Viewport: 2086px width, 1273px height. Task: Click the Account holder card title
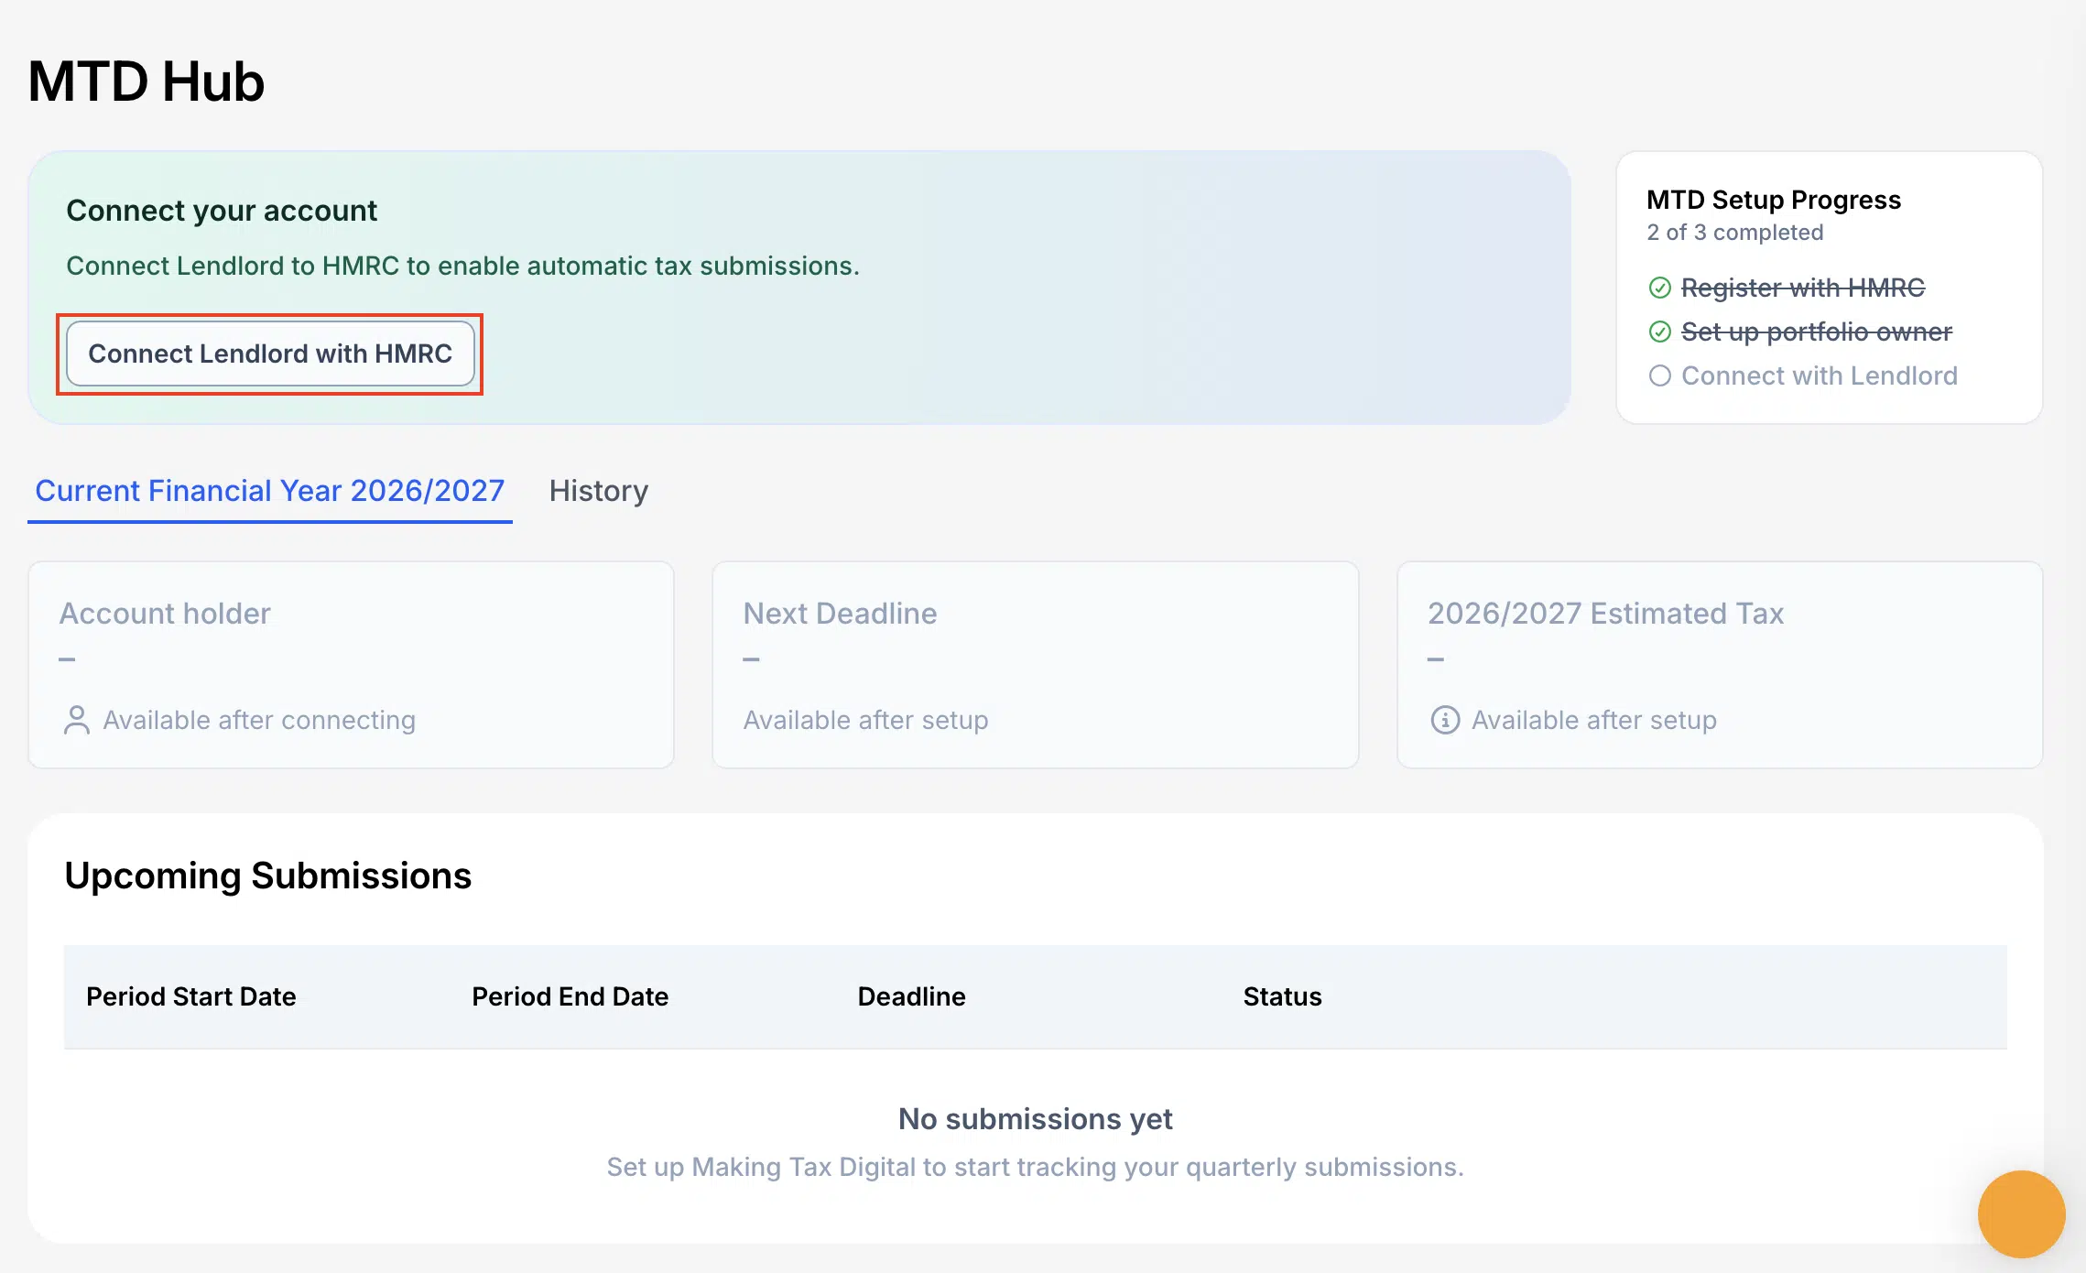coord(165,614)
